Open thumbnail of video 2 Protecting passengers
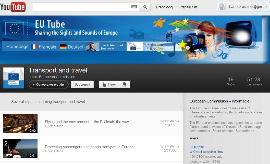The image size is (270, 164). coord(20,148)
